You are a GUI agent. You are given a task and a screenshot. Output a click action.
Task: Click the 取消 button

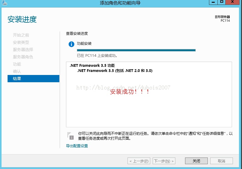(221, 161)
